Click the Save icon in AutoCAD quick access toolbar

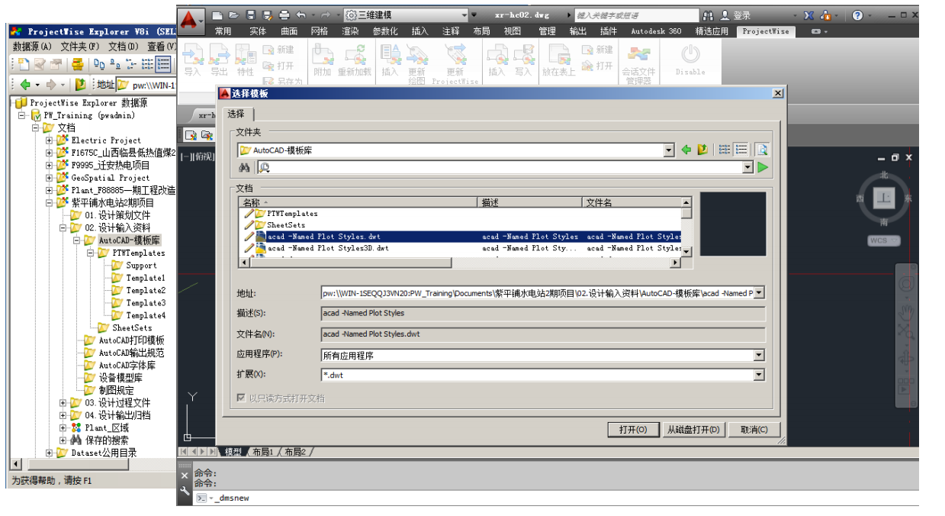[250, 15]
